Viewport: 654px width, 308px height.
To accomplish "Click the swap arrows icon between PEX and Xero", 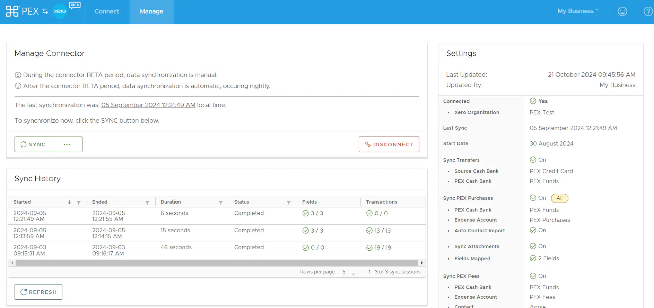I will point(45,11).
